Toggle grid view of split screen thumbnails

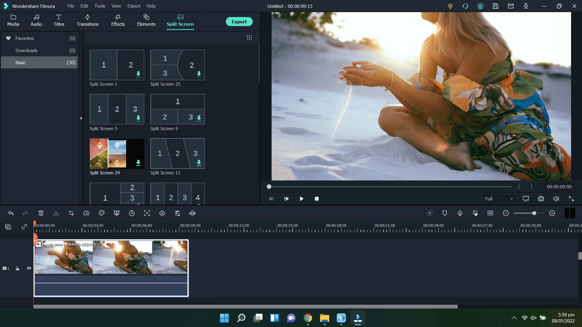(249, 38)
